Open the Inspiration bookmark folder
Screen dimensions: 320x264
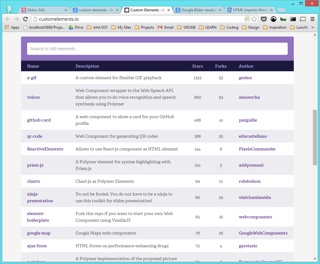tap(275, 27)
